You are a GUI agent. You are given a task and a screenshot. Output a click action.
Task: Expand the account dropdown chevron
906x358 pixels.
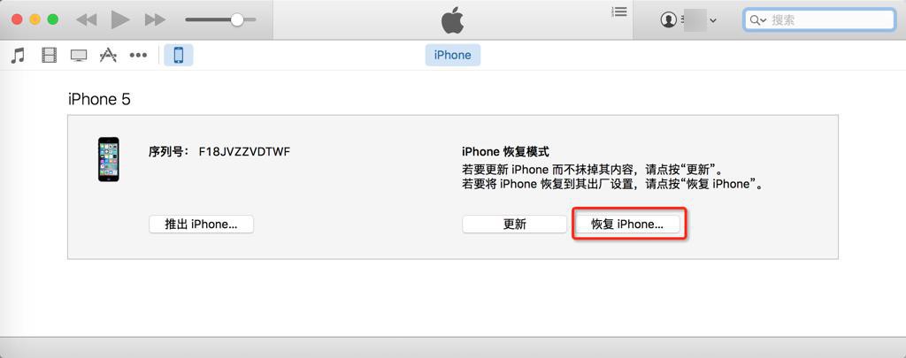pos(713,20)
